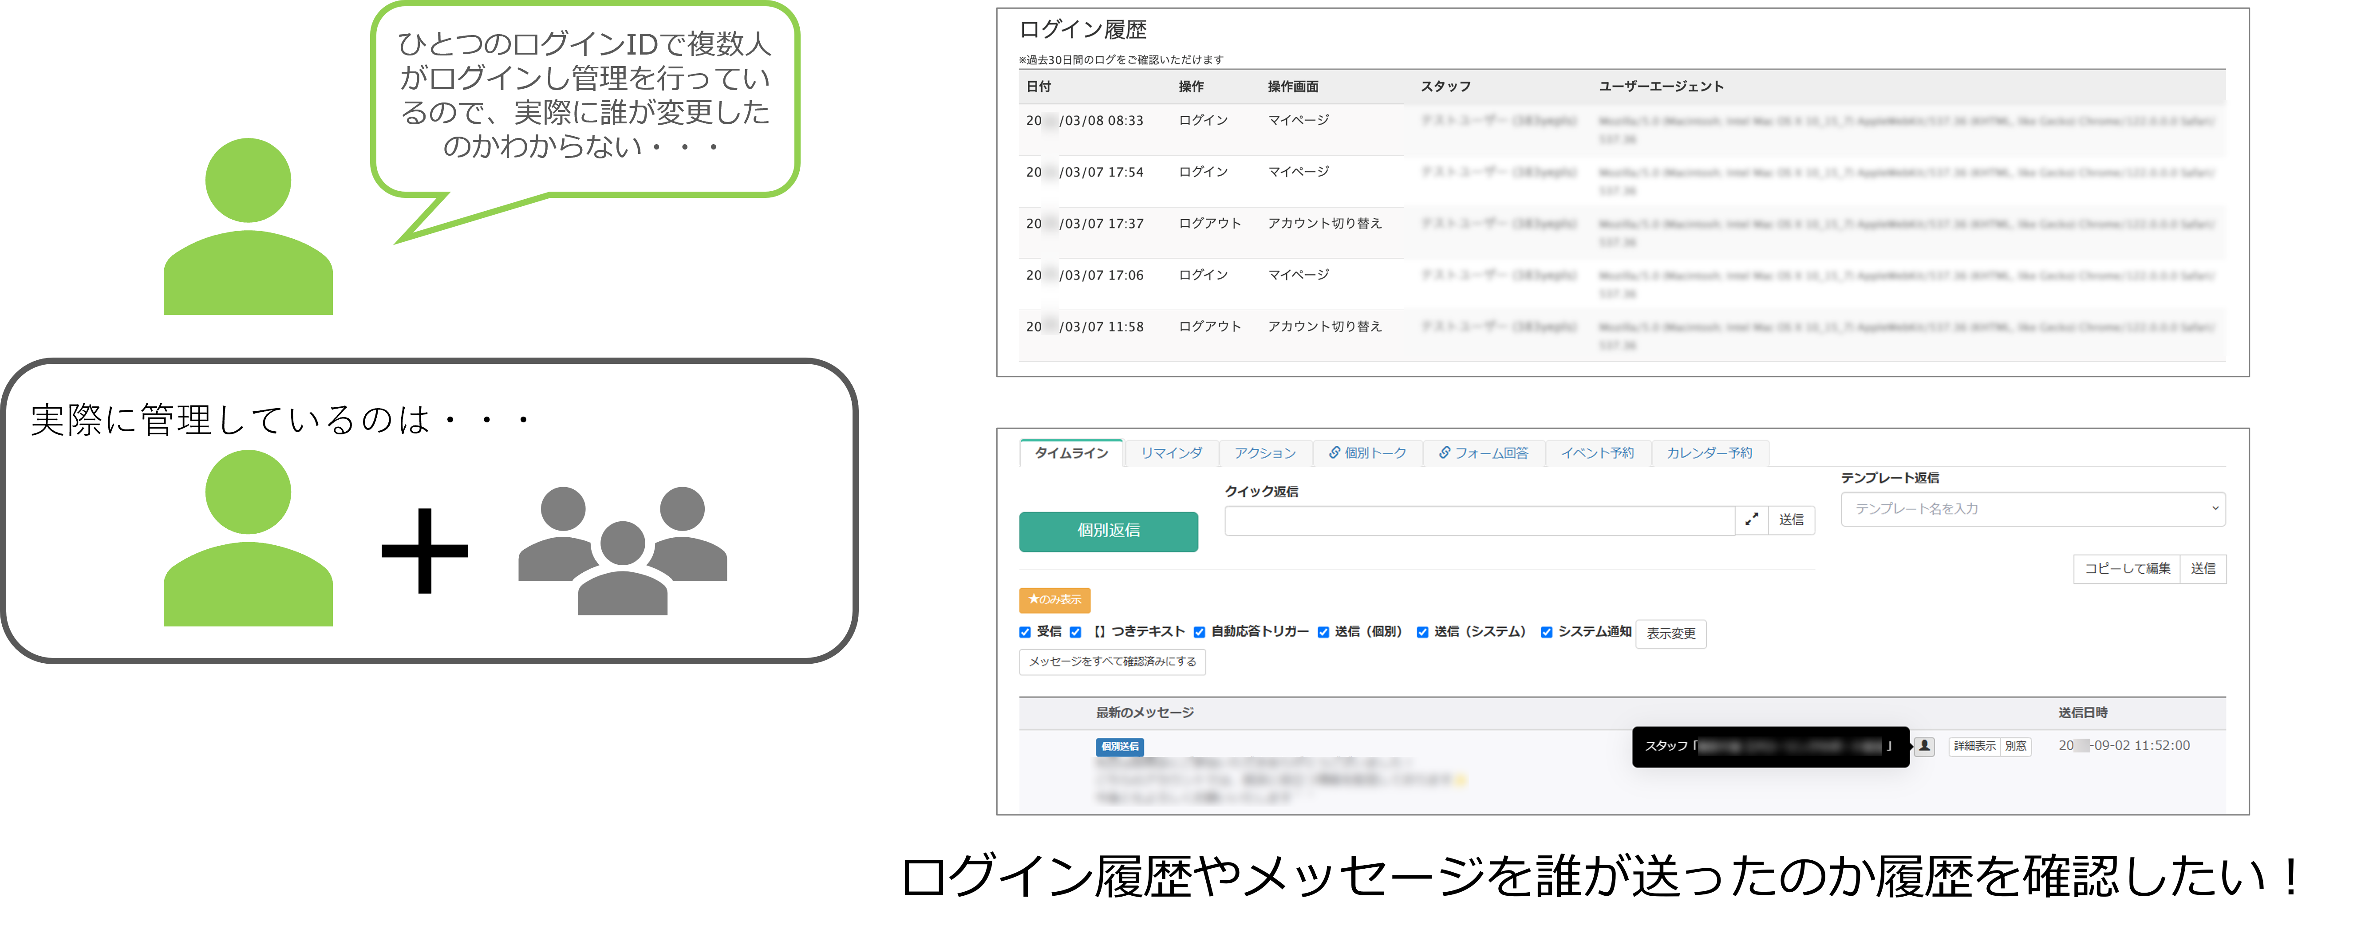
Task: Click the 操作画面 column header
Action: [x=1292, y=86]
